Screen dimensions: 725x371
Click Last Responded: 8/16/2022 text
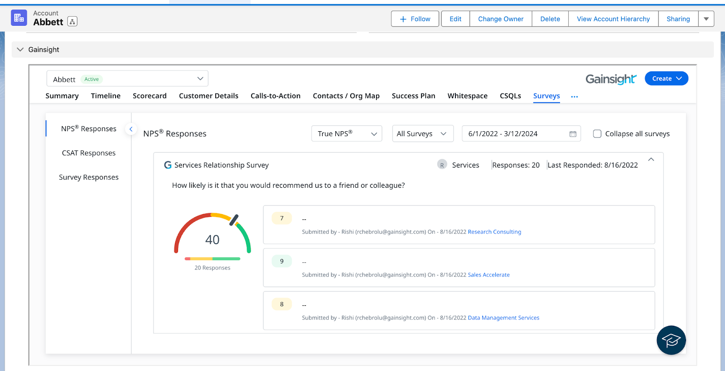click(593, 165)
